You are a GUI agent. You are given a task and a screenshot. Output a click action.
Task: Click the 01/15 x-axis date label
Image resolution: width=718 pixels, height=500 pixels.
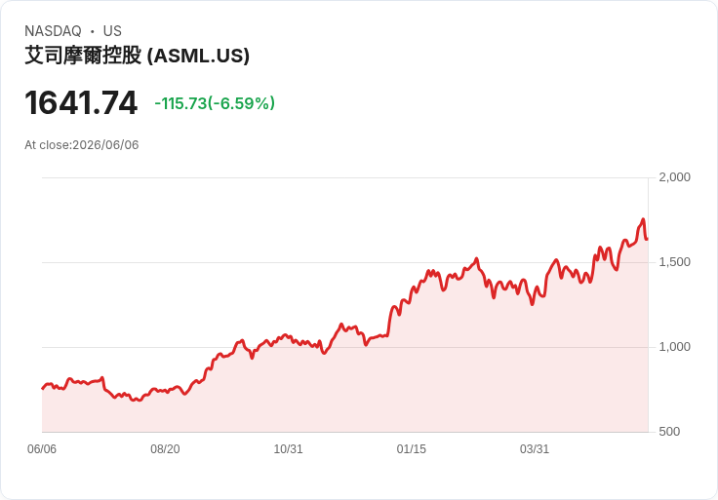click(412, 448)
